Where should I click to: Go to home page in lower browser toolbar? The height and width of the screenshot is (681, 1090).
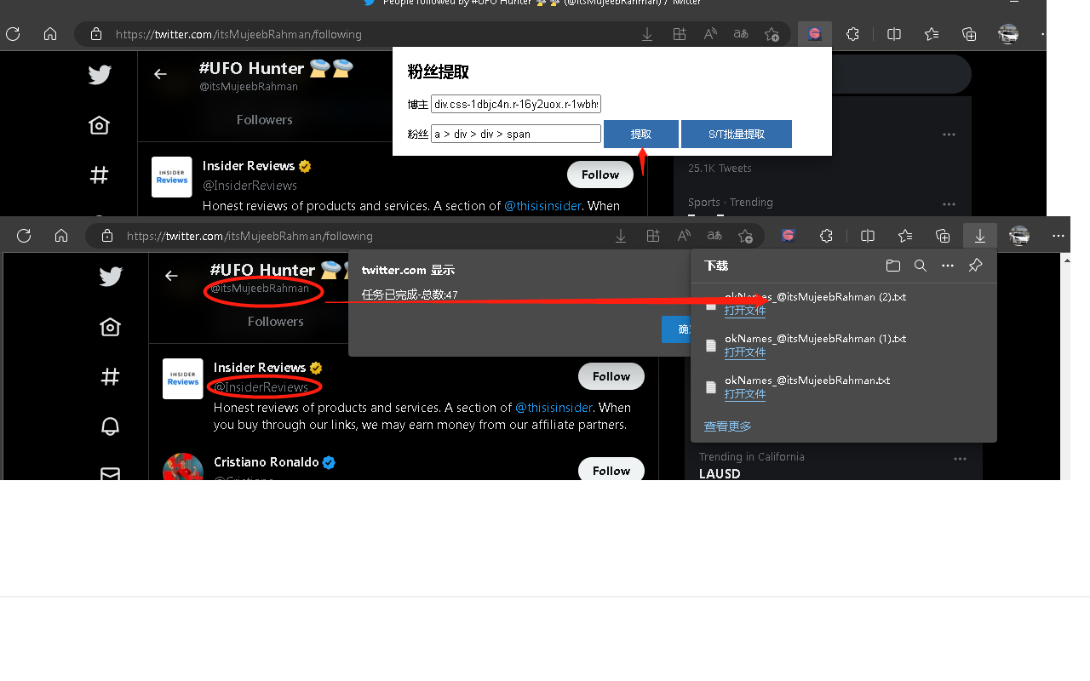coord(61,236)
